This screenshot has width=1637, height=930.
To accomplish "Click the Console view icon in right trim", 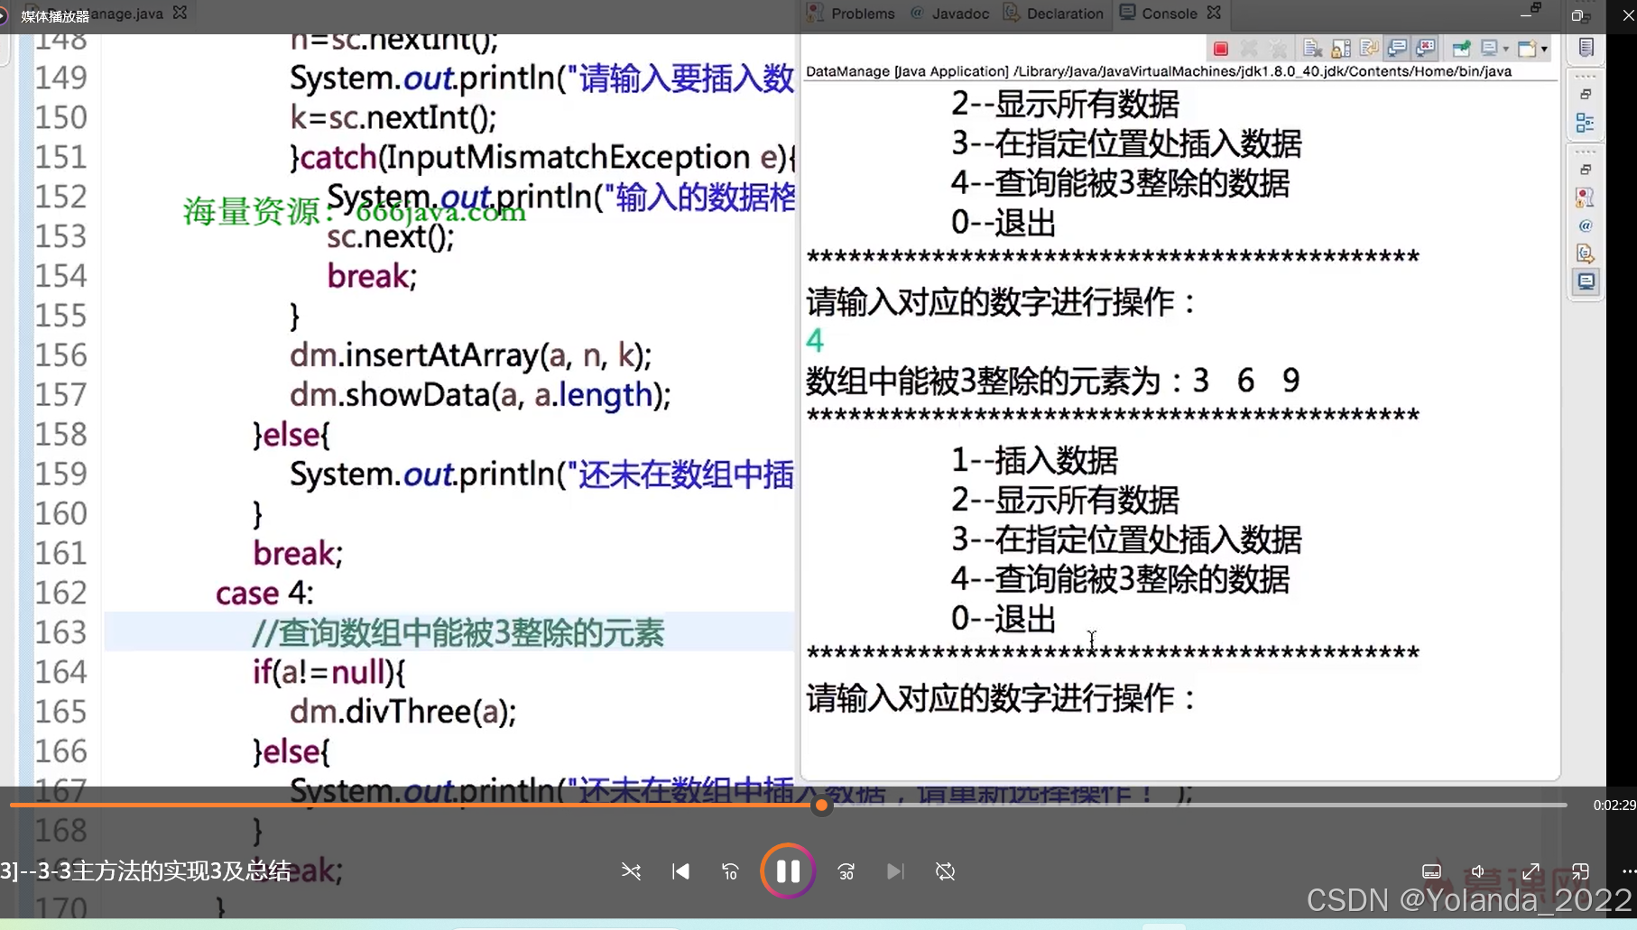I will pos(1586,281).
